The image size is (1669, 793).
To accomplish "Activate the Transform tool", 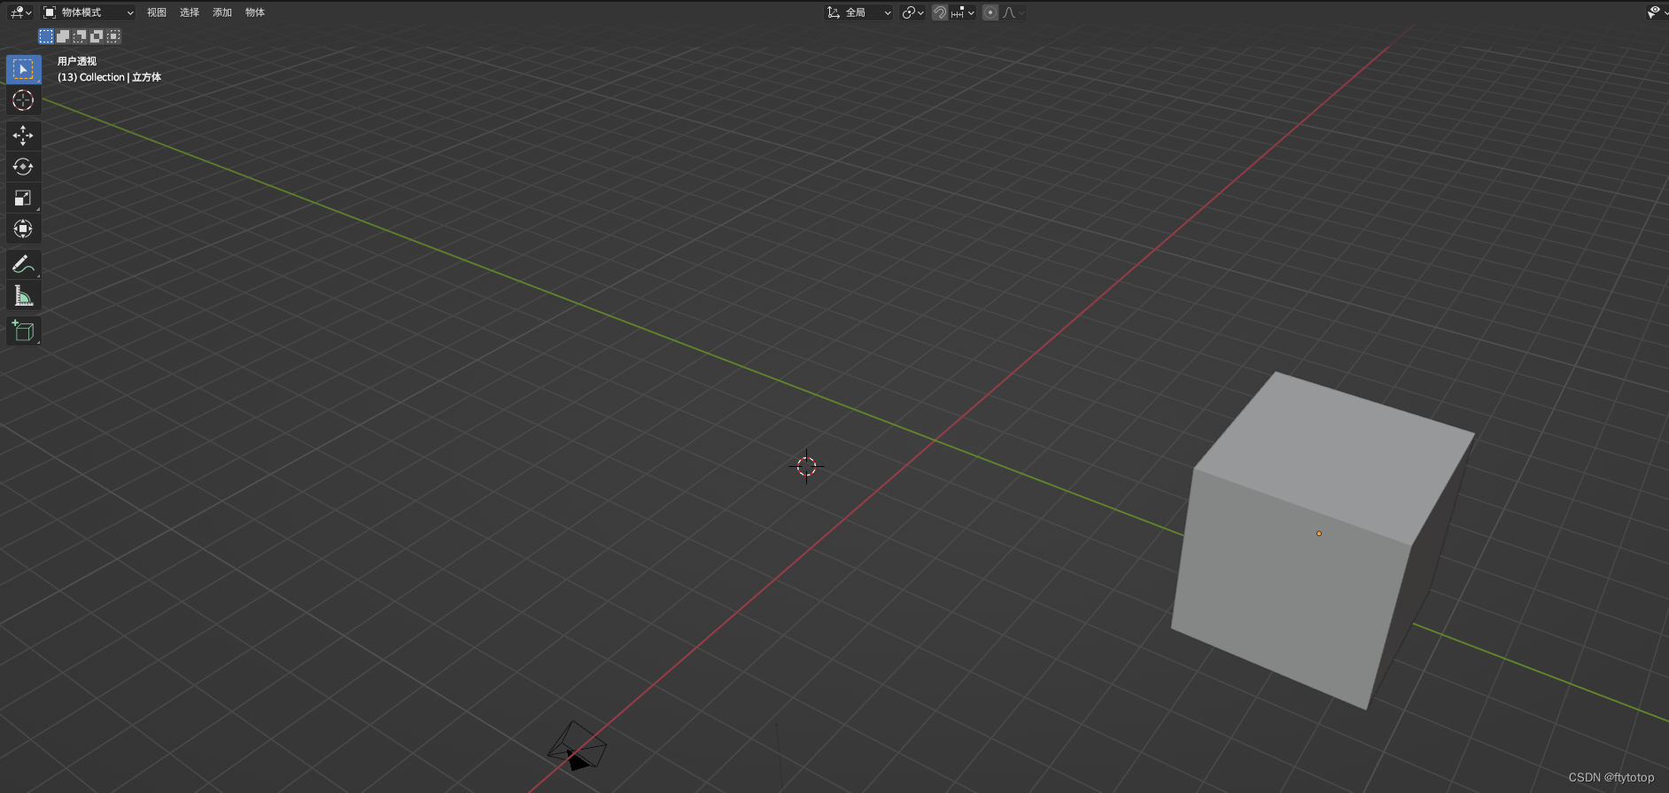I will [23, 229].
